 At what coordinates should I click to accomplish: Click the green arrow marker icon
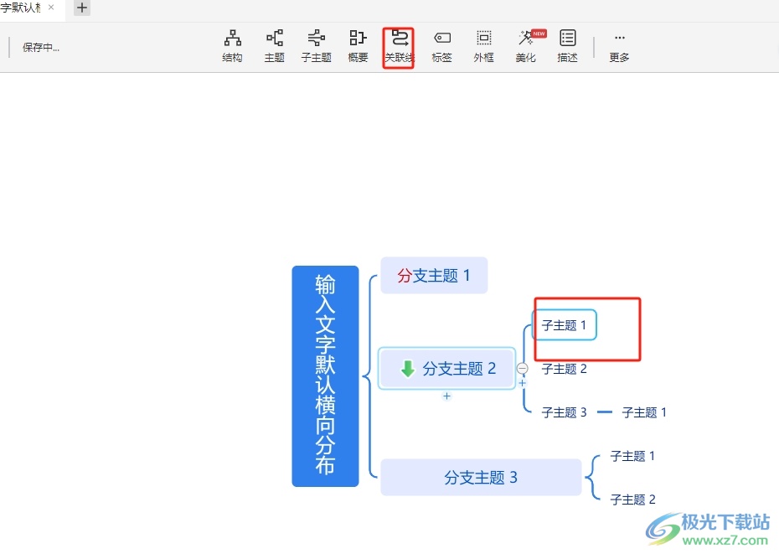click(407, 368)
